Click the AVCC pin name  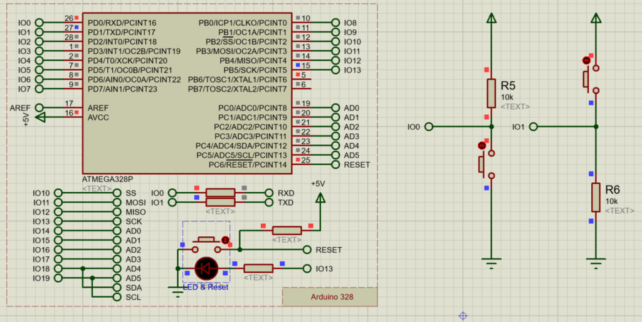tap(98, 118)
